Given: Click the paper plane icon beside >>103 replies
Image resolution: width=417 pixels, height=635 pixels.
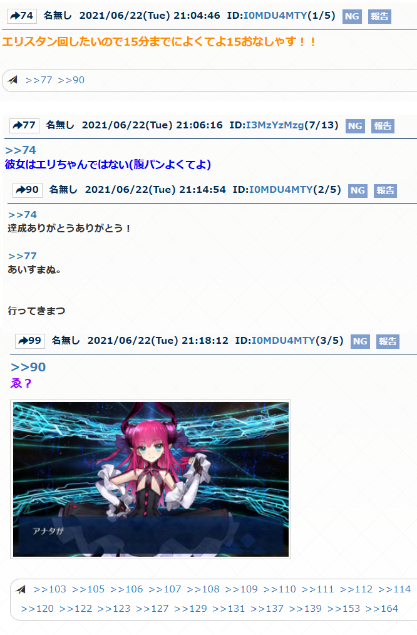Looking at the screenshot, I should [21, 590].
